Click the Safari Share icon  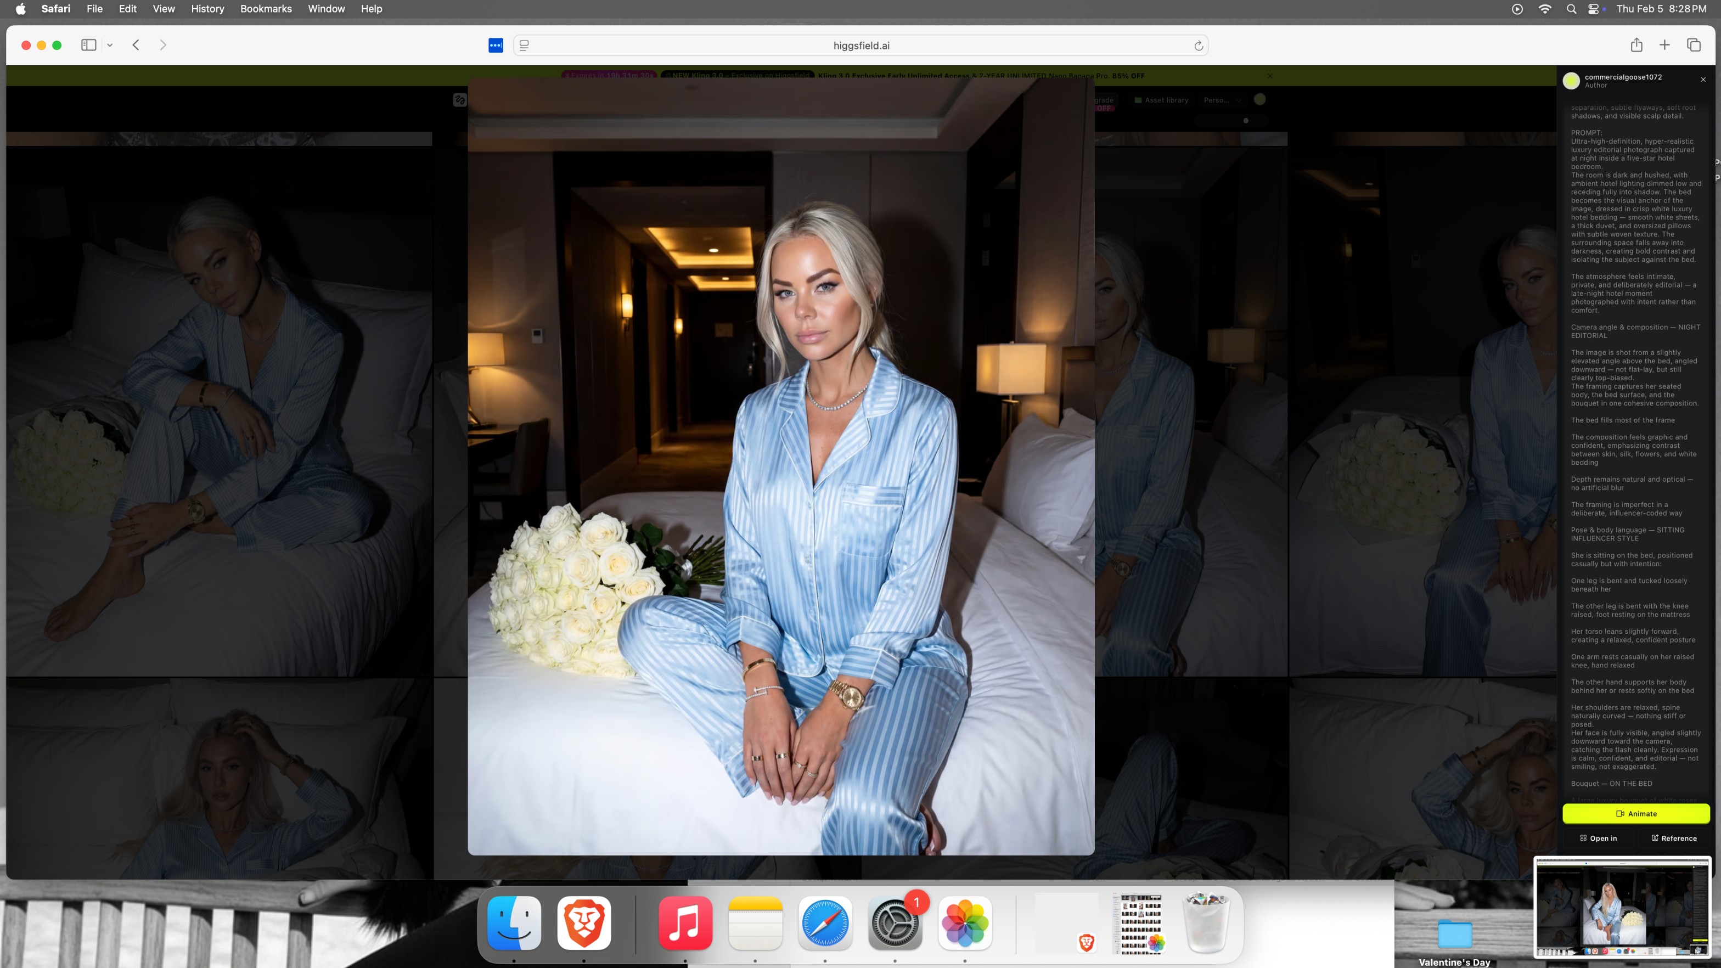pyautogui.click(x=1636, y=45)
